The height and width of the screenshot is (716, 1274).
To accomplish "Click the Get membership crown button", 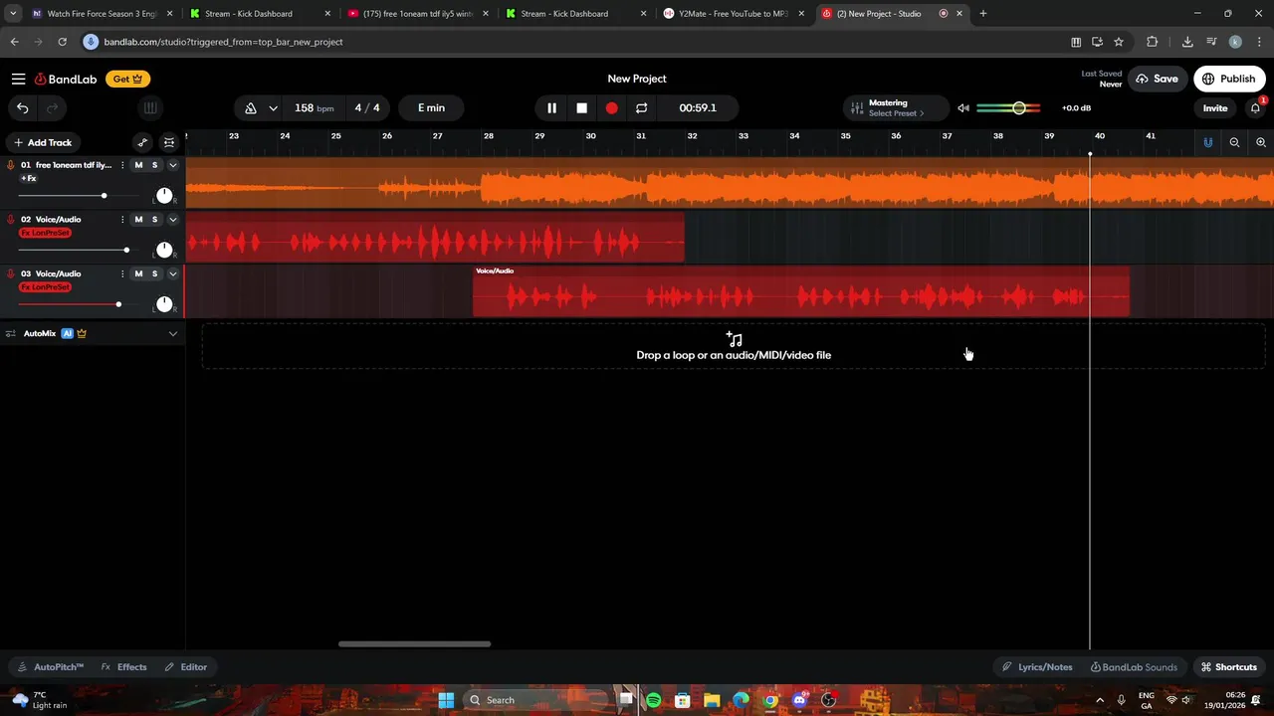I will point(127,79).
